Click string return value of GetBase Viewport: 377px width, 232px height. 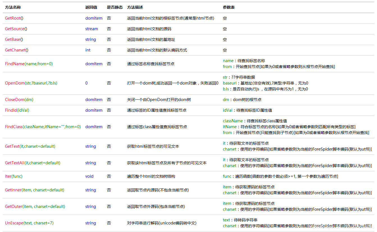click(91, 39)
